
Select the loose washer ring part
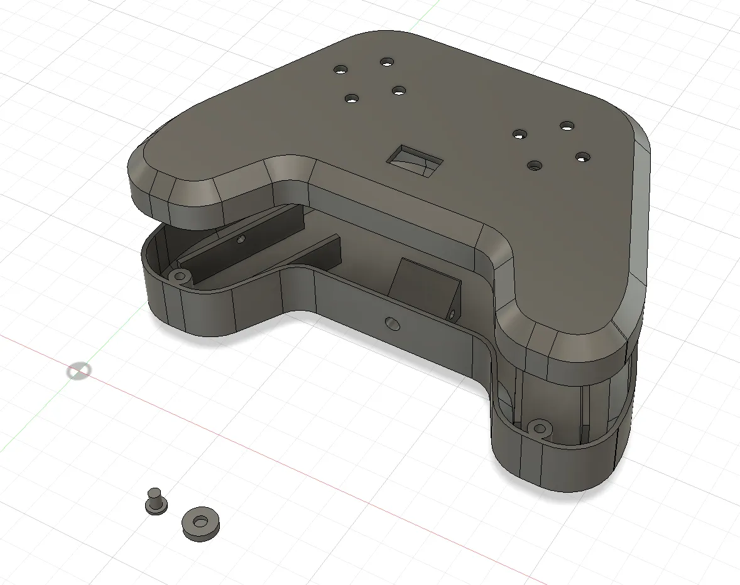pos(201,522)
